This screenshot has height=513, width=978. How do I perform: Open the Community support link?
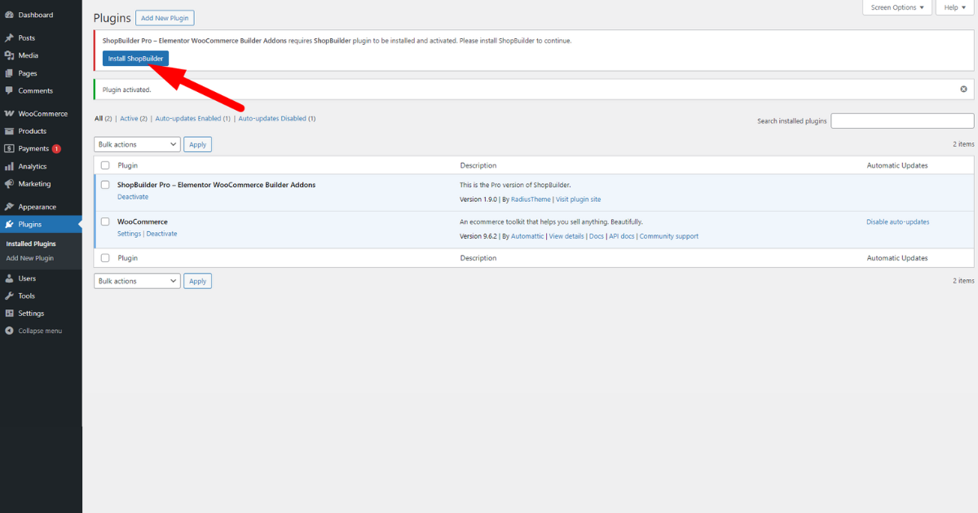pos(668,236)
